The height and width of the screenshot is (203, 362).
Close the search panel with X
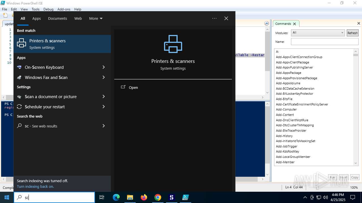click(x=226, y=18)
